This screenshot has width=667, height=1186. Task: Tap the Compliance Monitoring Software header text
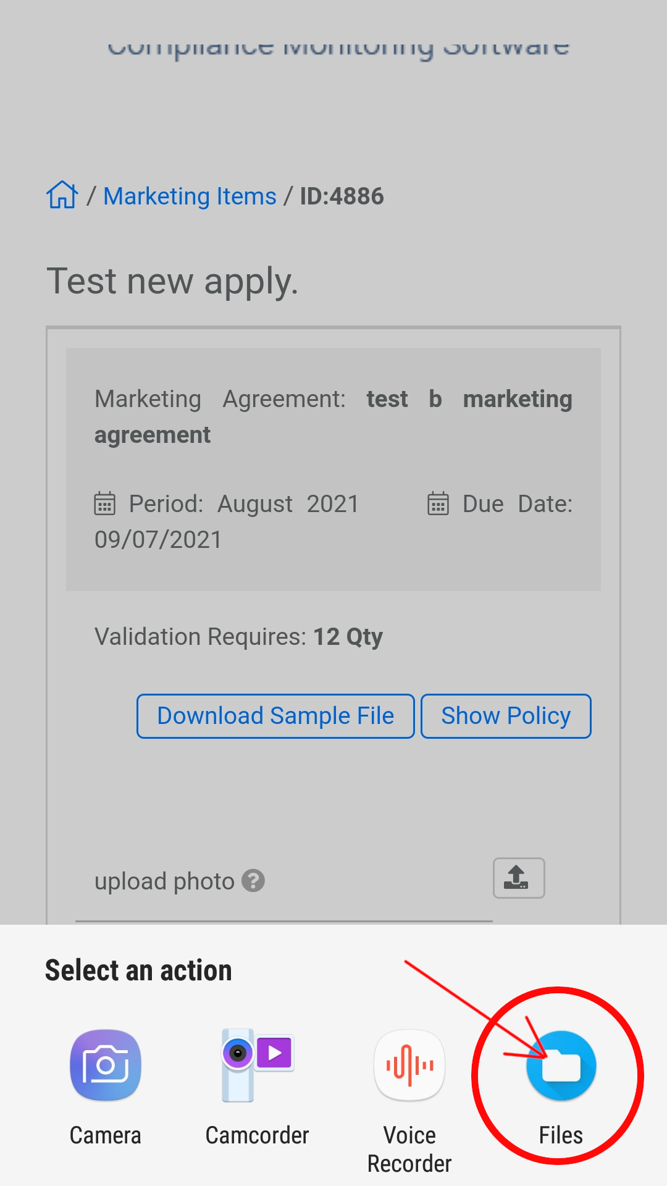[338, 46]
